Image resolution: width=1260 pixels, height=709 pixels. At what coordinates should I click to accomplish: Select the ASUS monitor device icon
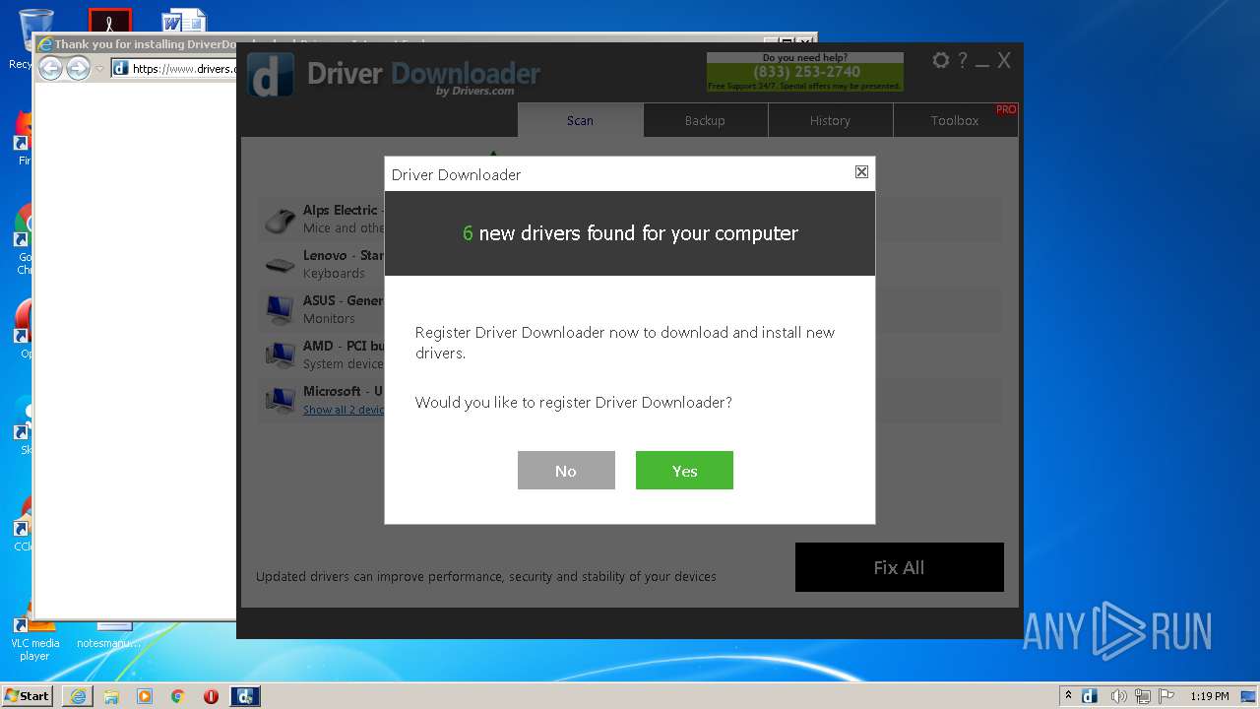pos(281,310)
